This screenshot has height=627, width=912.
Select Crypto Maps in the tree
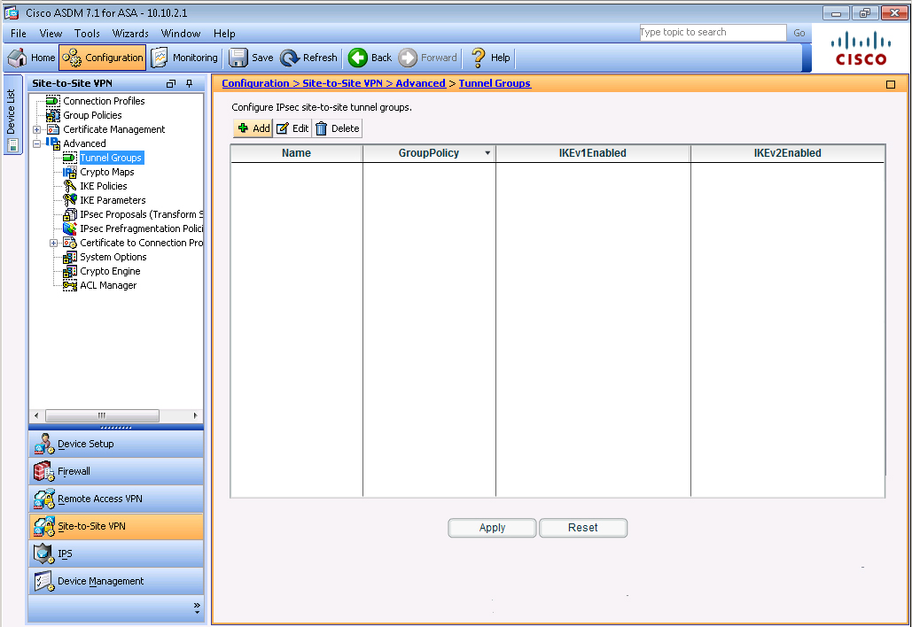(106, 172)
